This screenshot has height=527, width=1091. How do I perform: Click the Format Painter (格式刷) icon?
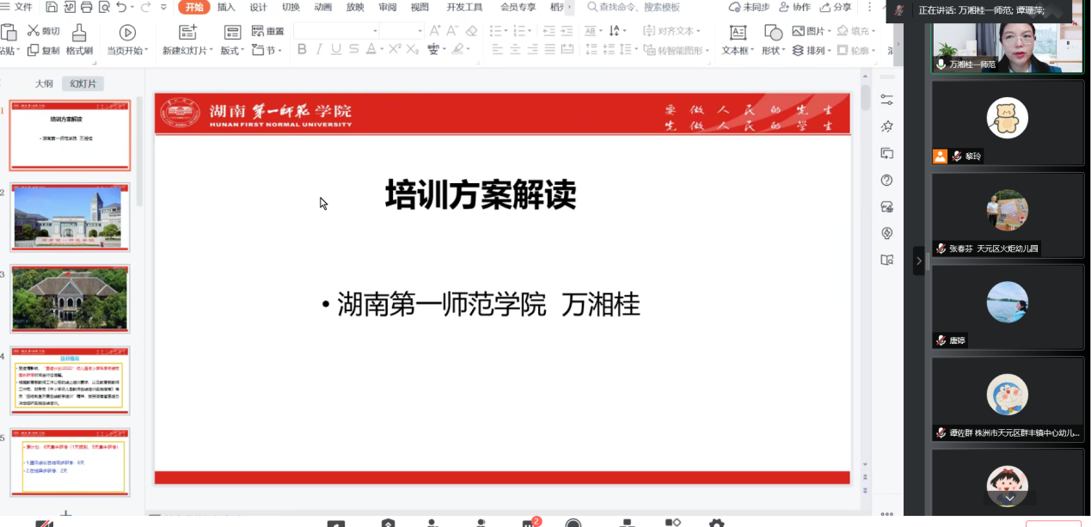79,33
